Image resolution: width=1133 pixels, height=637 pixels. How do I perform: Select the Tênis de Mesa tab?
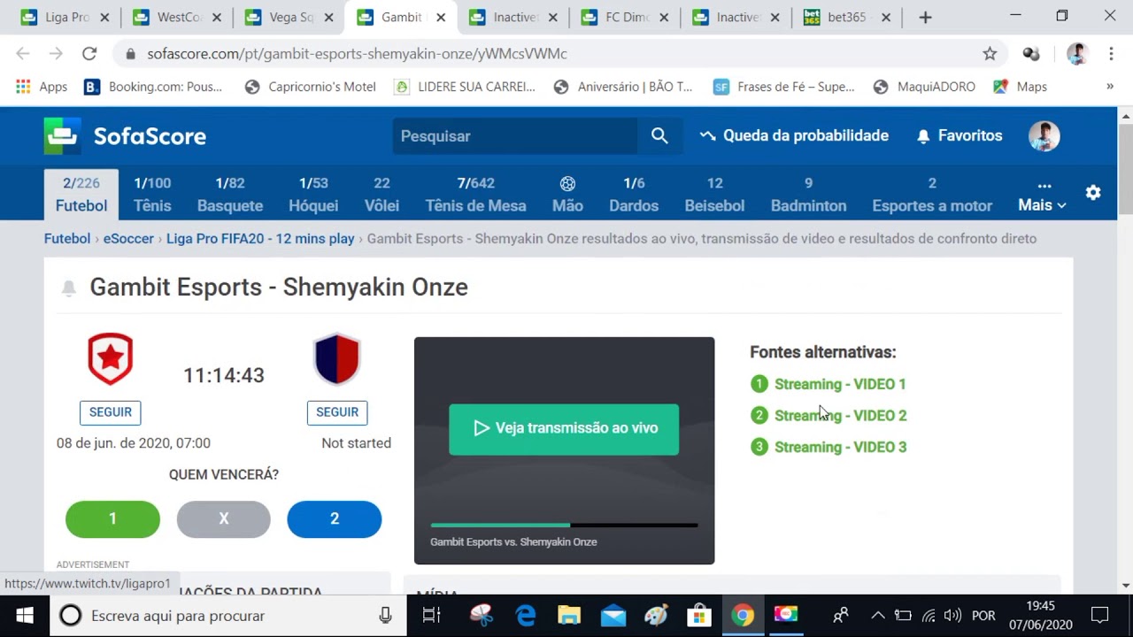(475, 195)
